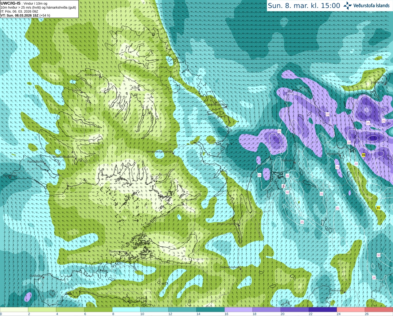
Task: Click the Holtavörðuheiði station label
Action: pyautogui.click(x=230, y=267)
